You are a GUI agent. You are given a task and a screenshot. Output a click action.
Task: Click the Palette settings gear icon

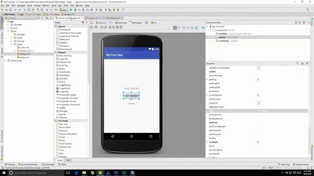click(83, 22)
